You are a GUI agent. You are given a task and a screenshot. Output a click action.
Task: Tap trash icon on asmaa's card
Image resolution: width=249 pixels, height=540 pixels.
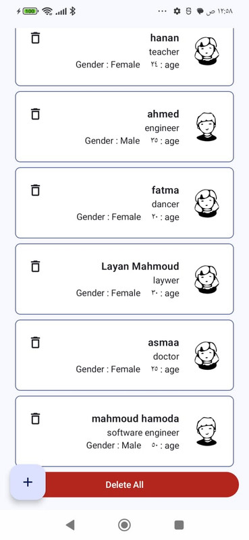tap(36, 342)
